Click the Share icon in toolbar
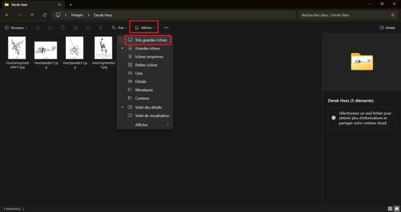 pos(88,28)
